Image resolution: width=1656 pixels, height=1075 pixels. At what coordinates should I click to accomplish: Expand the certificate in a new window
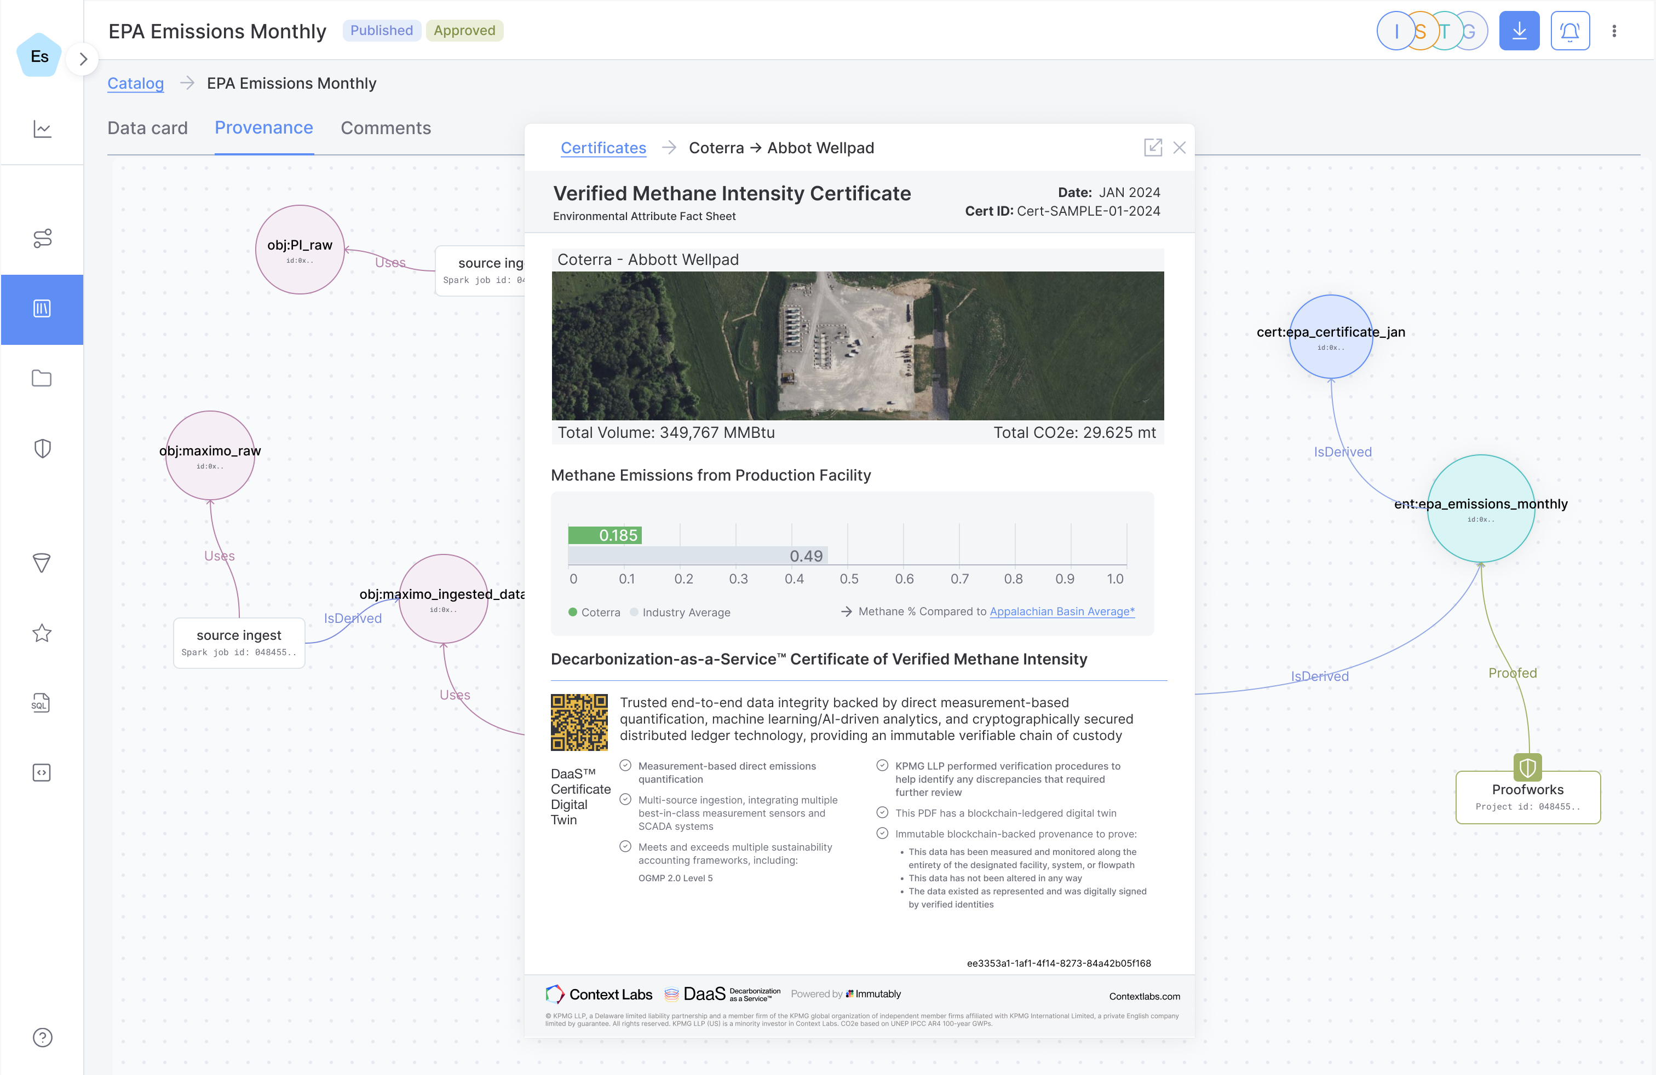(x=1154, y=147)
